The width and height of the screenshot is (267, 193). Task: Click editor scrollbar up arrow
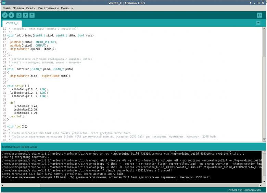(264, 28)
